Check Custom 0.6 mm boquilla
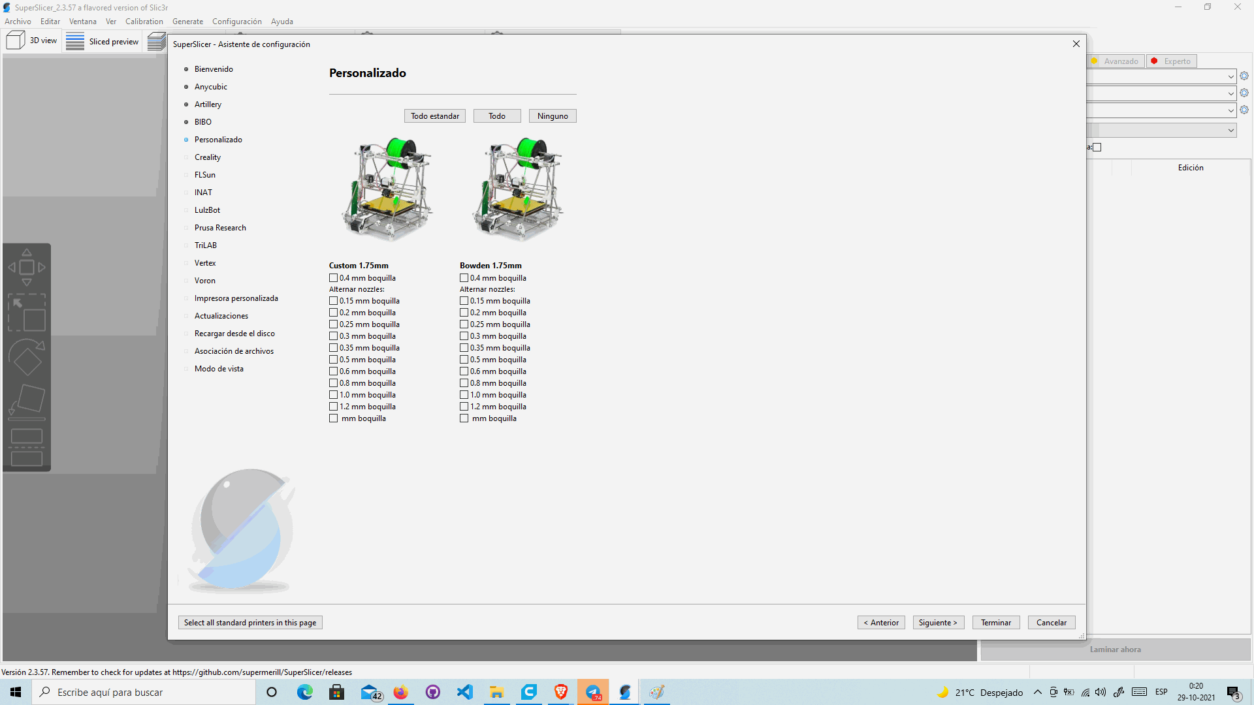This screenshot has height=705, width=1254. [x=333, y=371]
